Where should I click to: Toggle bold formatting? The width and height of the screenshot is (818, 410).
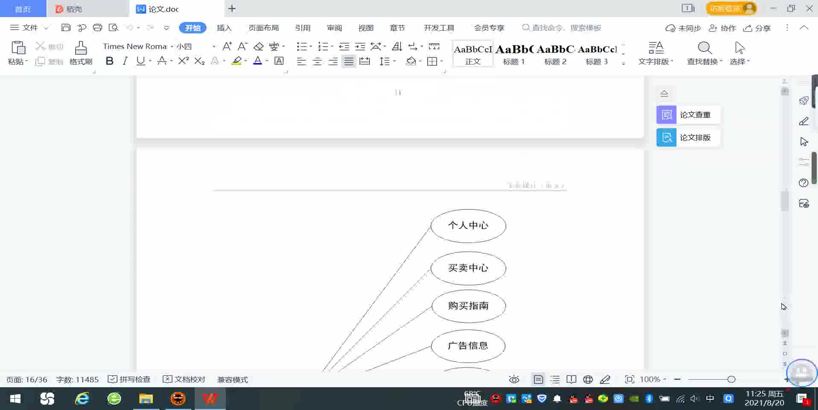point(109,61)
